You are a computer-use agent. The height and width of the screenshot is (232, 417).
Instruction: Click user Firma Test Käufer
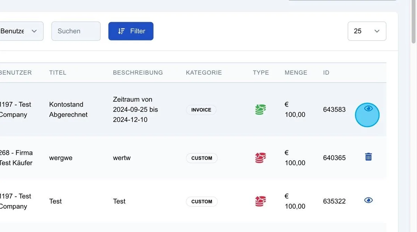coord(16,158)
